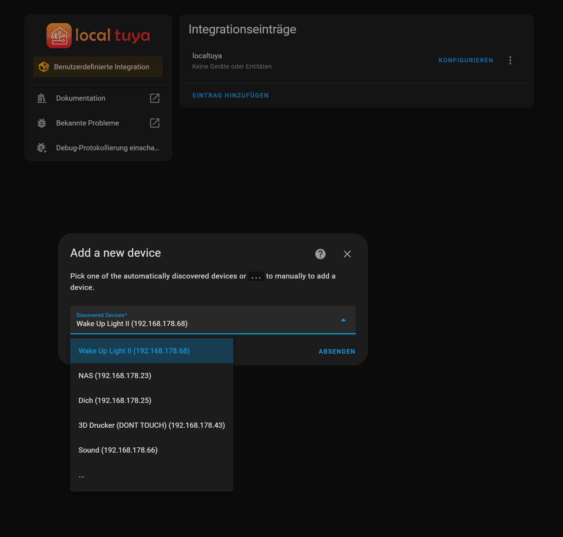Click KONFIGURIEREN for the localtuya entry
The image size is (563, 537).
[x=465, y=60]
